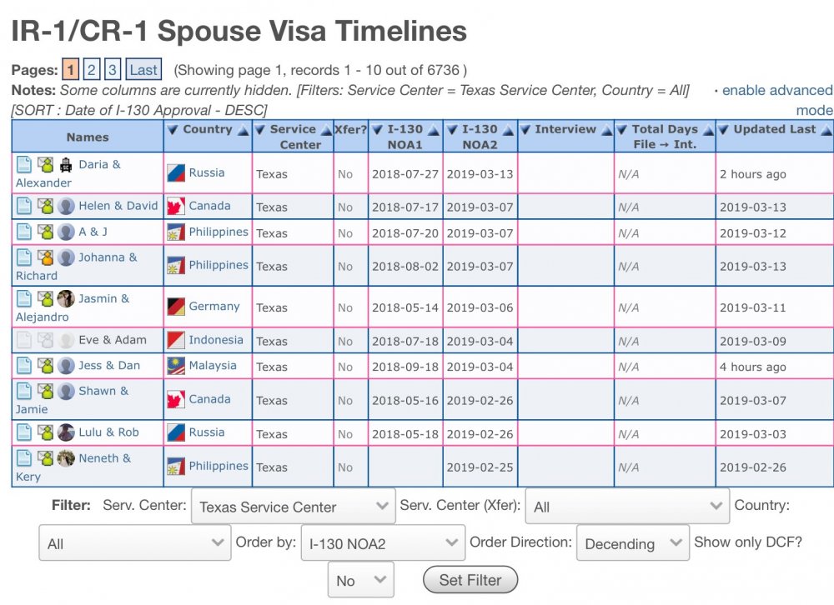This screenshot has width=834, height=605.
Task: Click the avatar icon next to Jasmin & Alejandro
Action: click(66, 299)
